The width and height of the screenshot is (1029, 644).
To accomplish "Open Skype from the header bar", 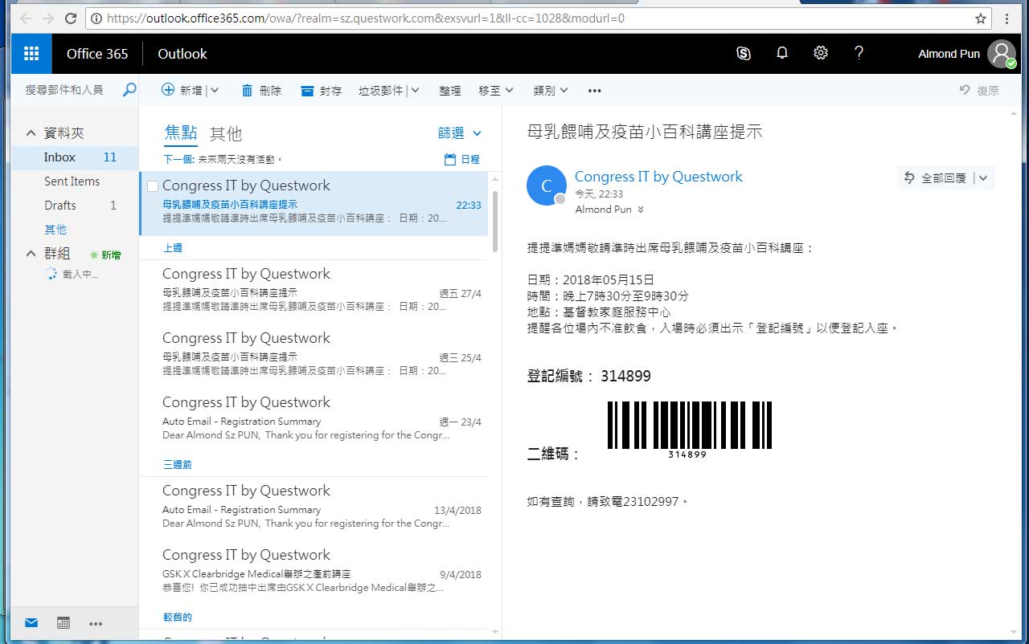I will coord(744,54).
